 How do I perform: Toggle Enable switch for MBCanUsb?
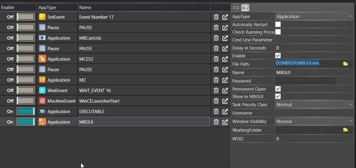[26, 38]
